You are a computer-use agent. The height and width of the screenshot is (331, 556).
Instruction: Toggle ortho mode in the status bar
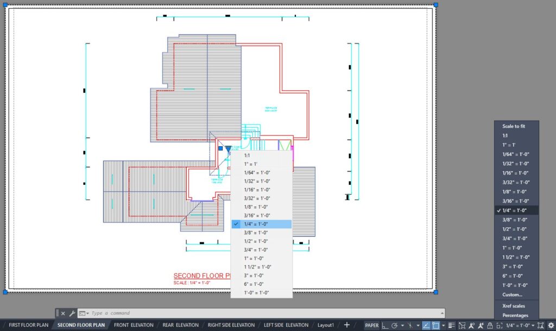point(385,326)
